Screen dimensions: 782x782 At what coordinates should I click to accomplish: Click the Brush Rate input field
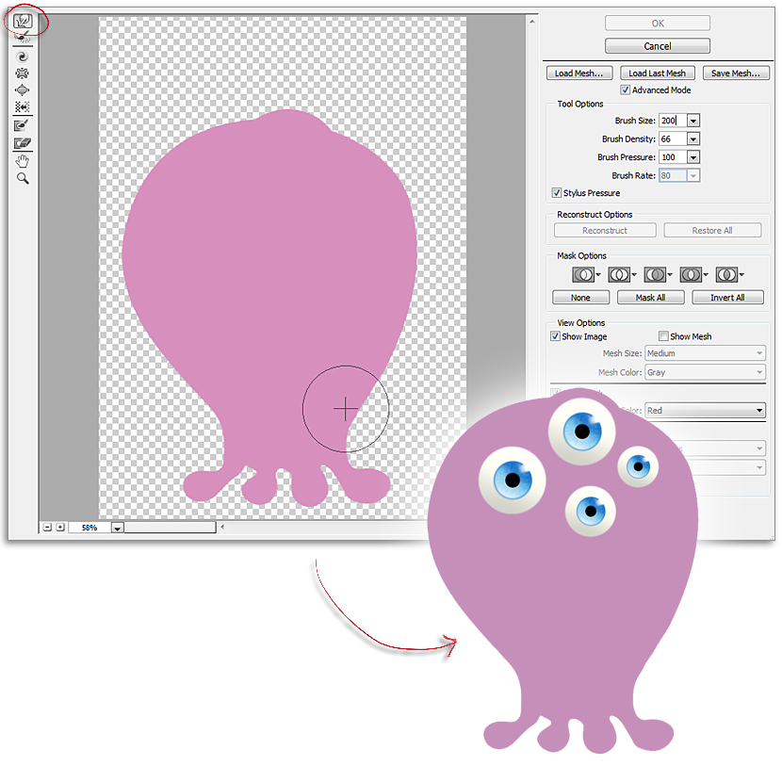click(x=673, y=175)
